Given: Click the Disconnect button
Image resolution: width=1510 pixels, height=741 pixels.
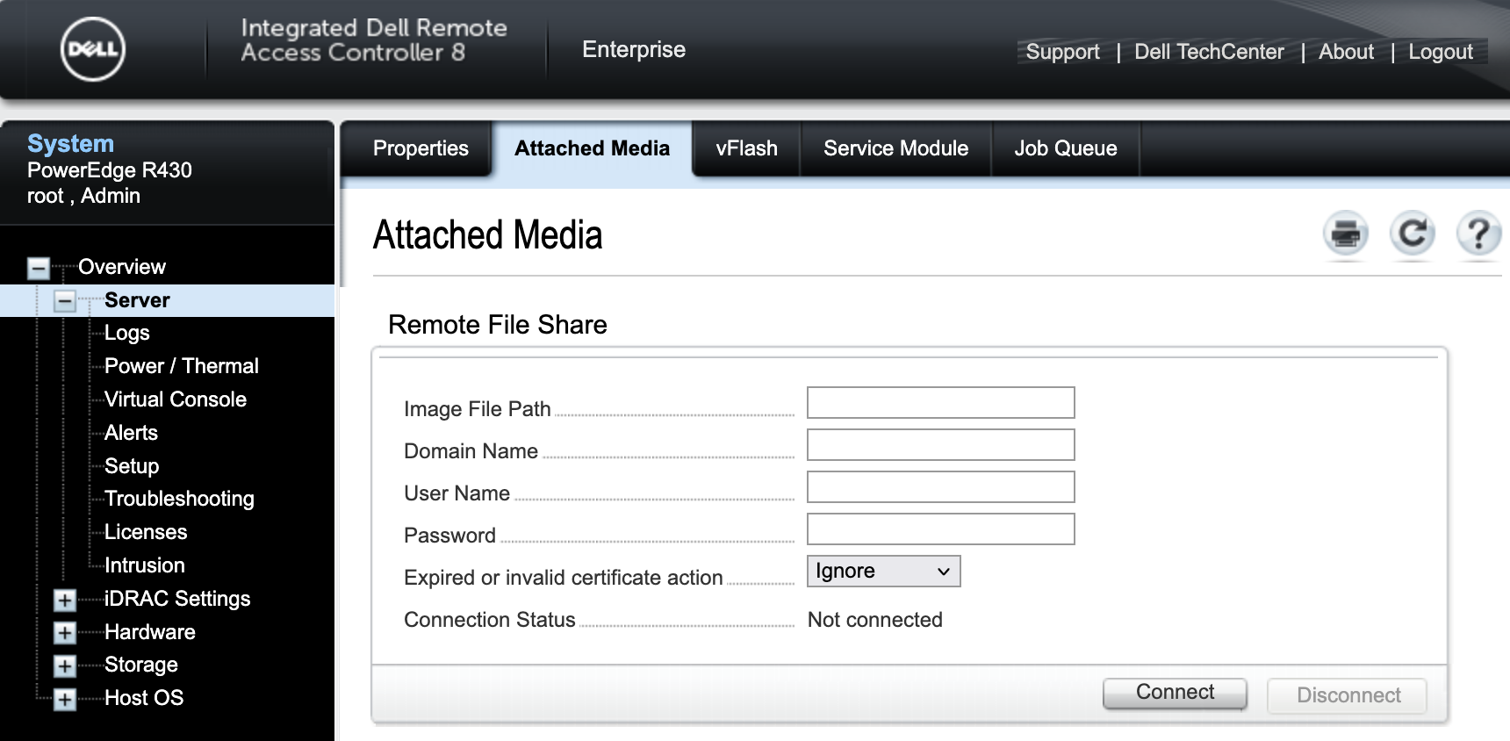Looking at the screenshot, I should [x=1348, y=695].
